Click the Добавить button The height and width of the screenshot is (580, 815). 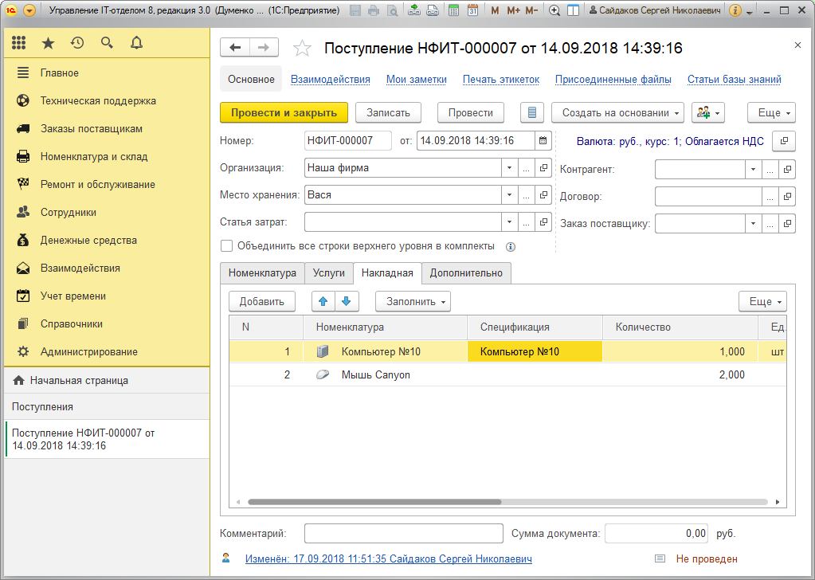tap(262, 301)
